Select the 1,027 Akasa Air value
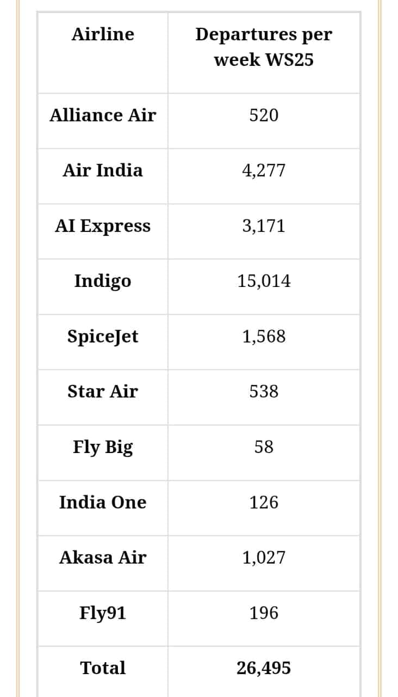398x697 pixels. pyautogui.click(x=264, y=558)
